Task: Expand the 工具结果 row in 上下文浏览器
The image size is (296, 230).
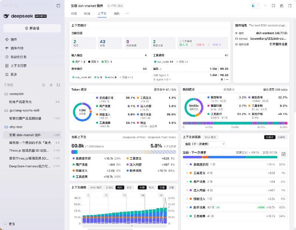Action: pos(235,216)
